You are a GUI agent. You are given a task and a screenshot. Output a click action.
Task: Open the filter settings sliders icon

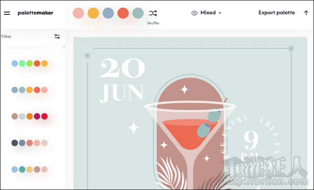(57, 36)
